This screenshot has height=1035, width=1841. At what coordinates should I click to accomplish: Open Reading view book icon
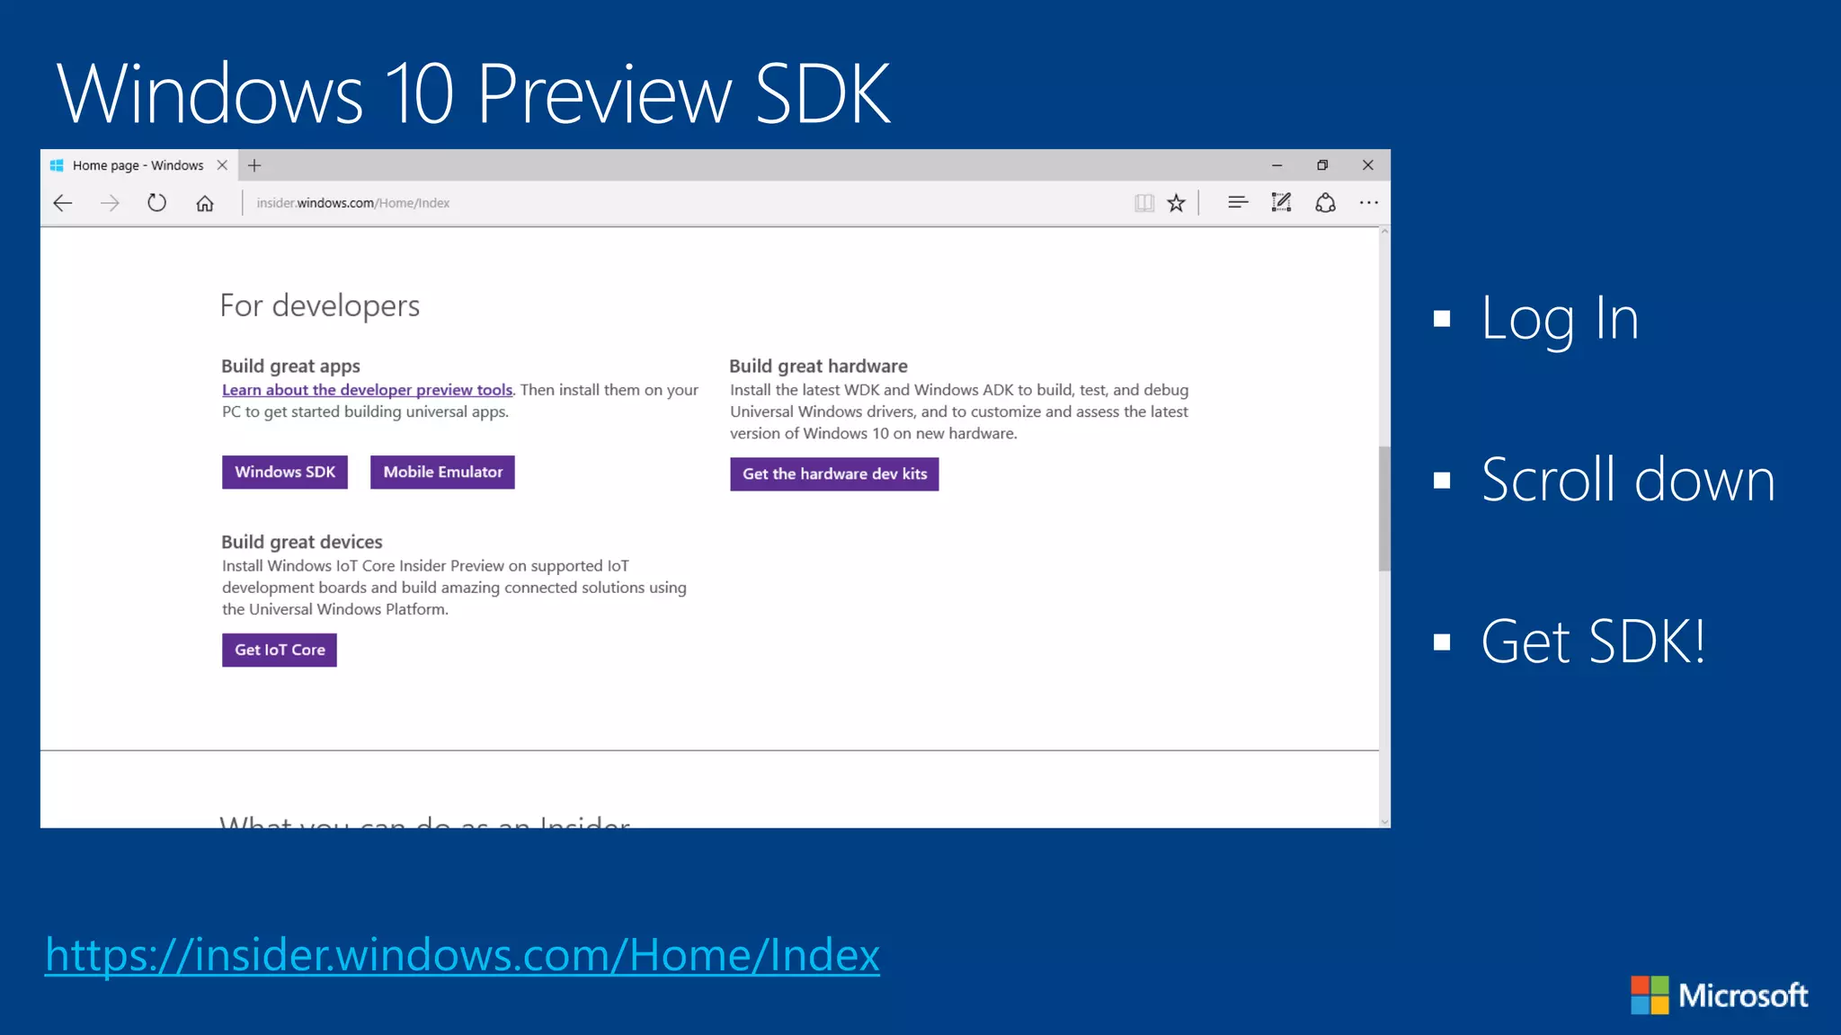(x=1143, y=203)
